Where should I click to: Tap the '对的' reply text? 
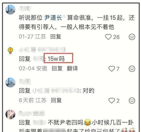tap(89, 91)
